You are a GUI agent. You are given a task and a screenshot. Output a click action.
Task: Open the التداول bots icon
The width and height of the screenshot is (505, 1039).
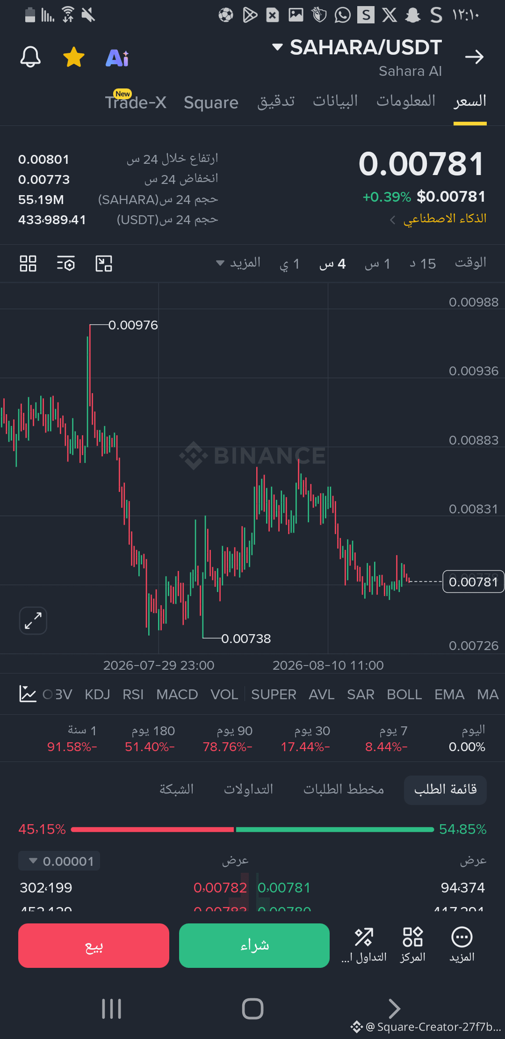pyautogui.click(x=364, y=945)
